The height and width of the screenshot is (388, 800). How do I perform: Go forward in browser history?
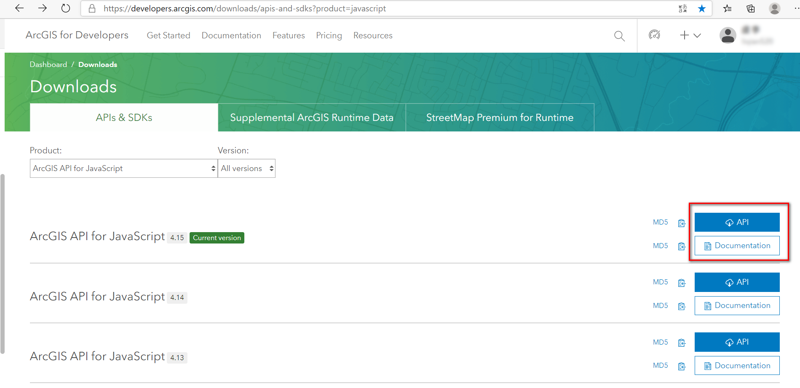[x=43, y=8]
